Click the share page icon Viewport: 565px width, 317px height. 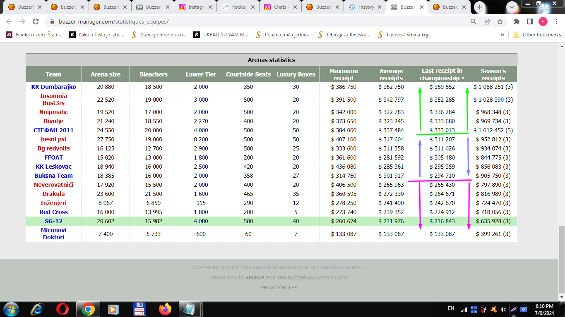487,21
